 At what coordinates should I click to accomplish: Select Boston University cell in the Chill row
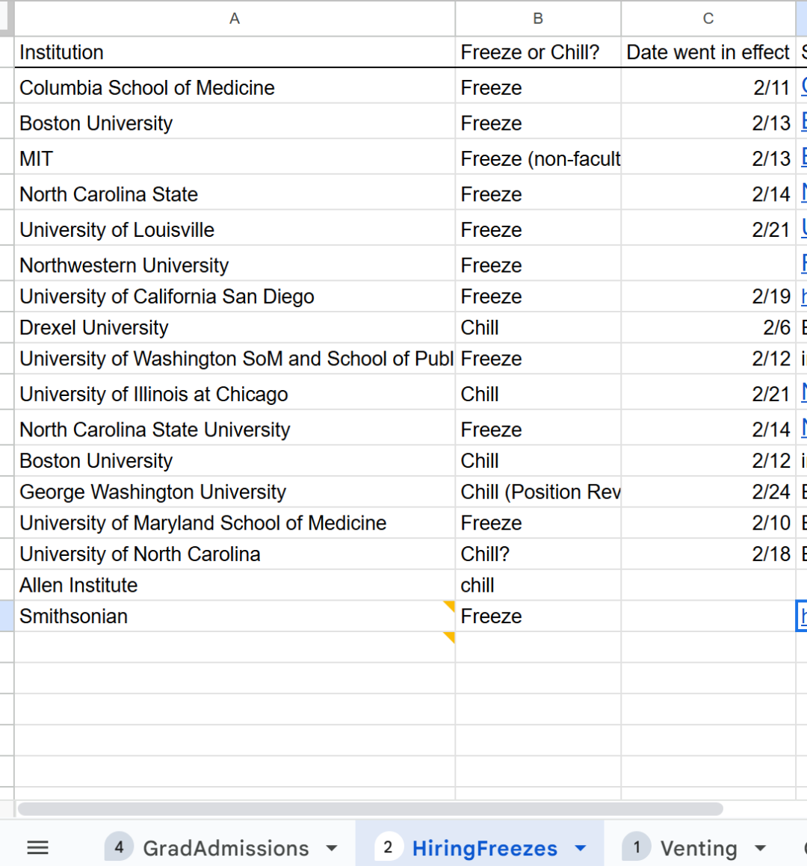[235, 460]
